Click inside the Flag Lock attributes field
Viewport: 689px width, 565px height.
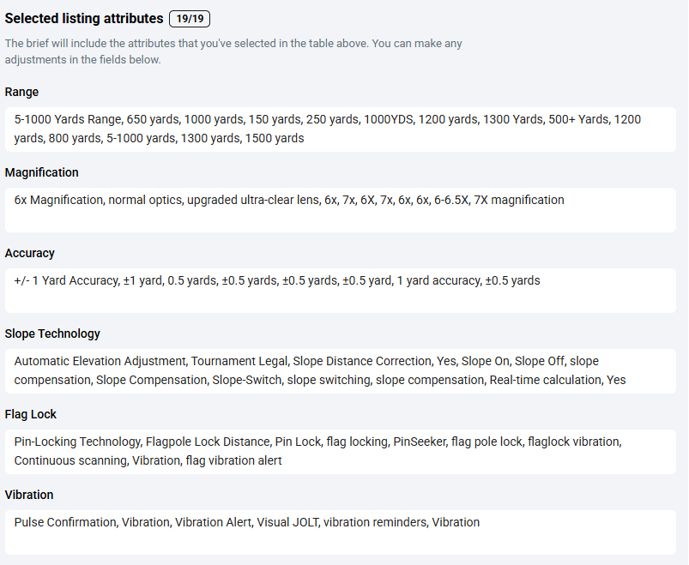pyautogui.click(x=340, y=451)
